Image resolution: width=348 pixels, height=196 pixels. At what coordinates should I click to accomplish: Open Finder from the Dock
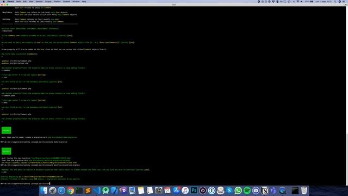(43, 191)
